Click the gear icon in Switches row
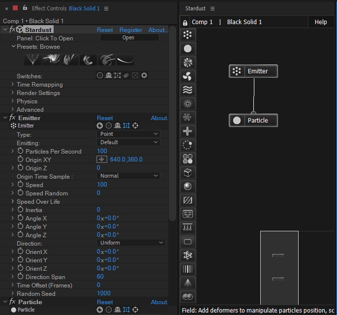 coord(144,75)
